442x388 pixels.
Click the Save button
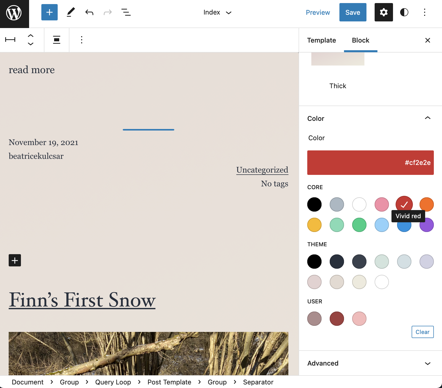click(x=353, y=12)
